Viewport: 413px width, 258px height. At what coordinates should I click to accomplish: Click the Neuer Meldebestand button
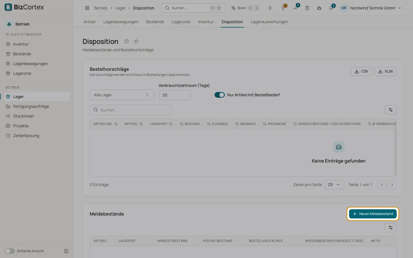click(373, 214)
